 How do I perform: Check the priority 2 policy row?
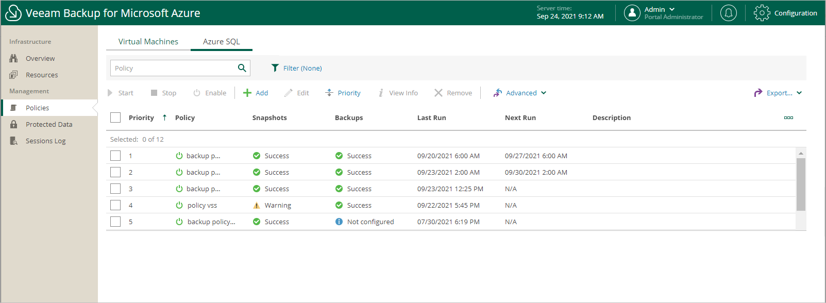click(x=115, y=172)
